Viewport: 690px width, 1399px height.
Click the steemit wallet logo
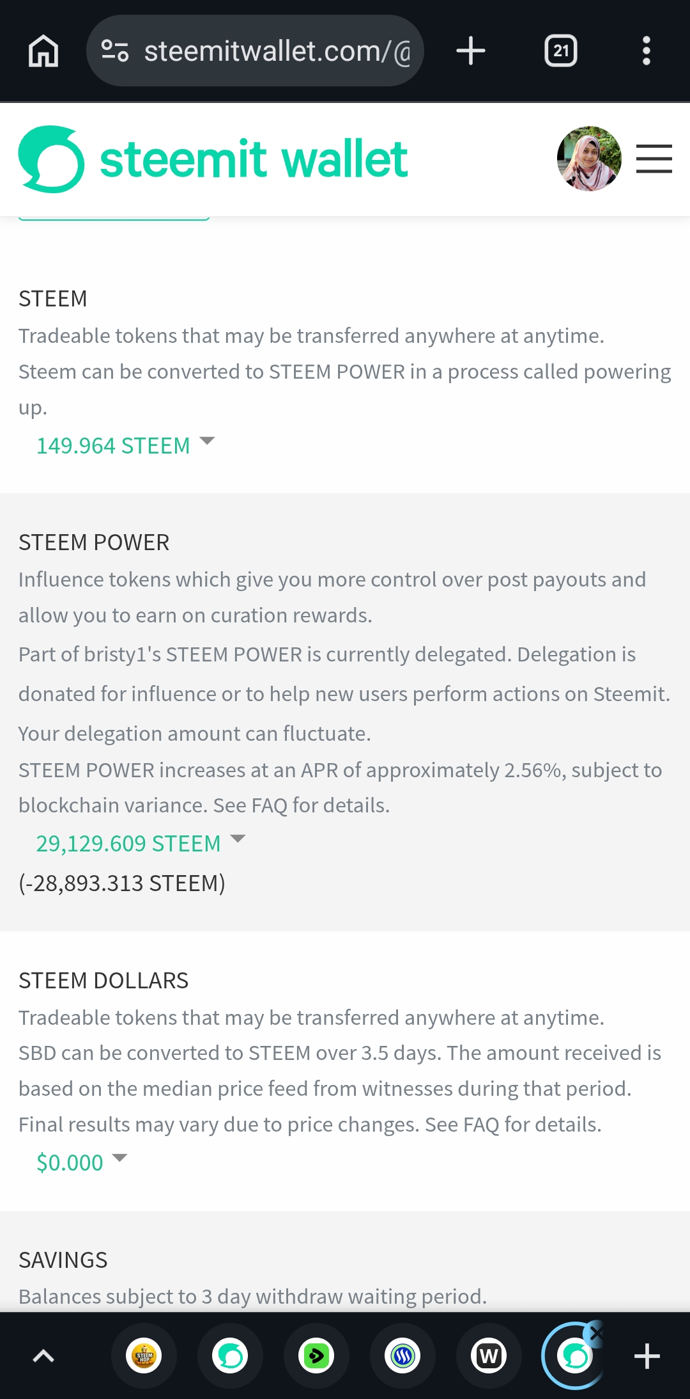point(213,159)
